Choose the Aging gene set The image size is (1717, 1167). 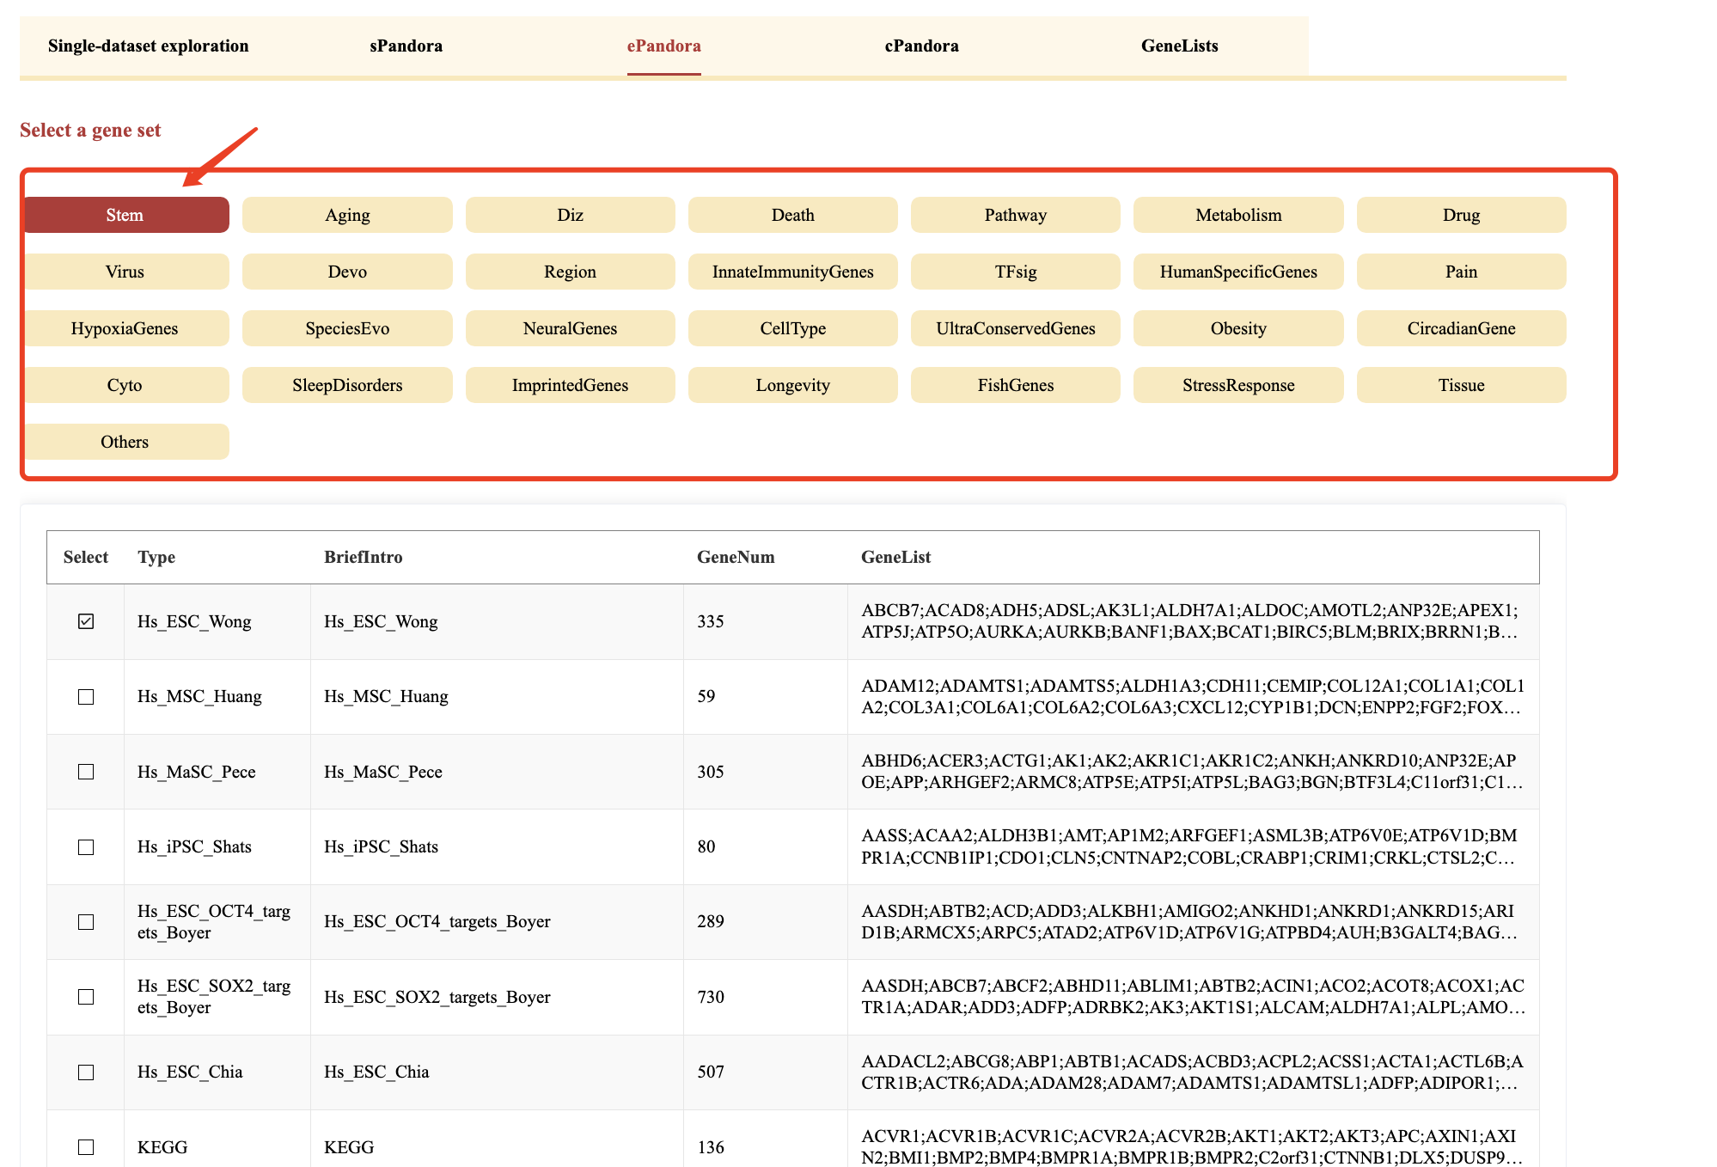347,215
